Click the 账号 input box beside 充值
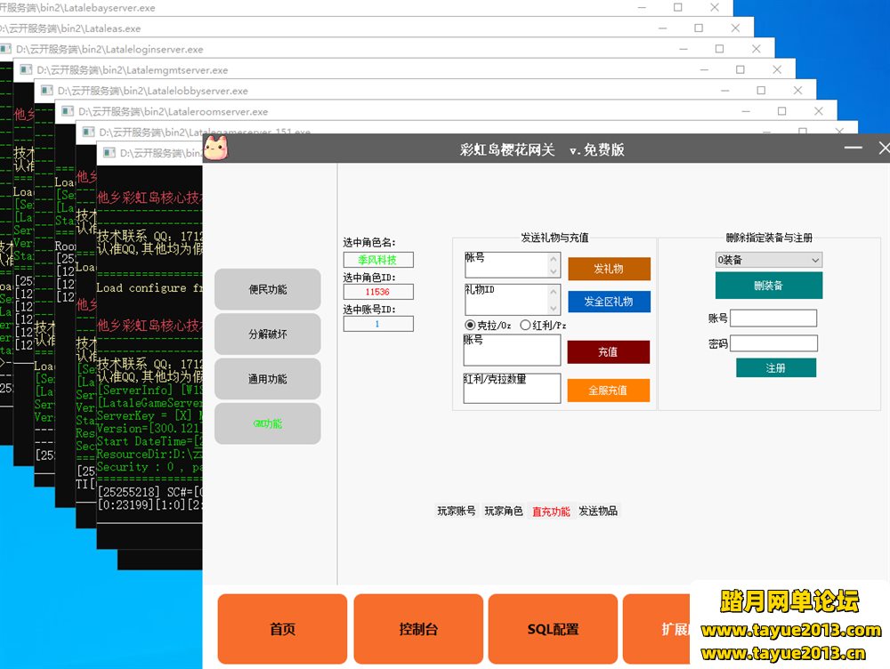890x669 pixels. point(512,351)
